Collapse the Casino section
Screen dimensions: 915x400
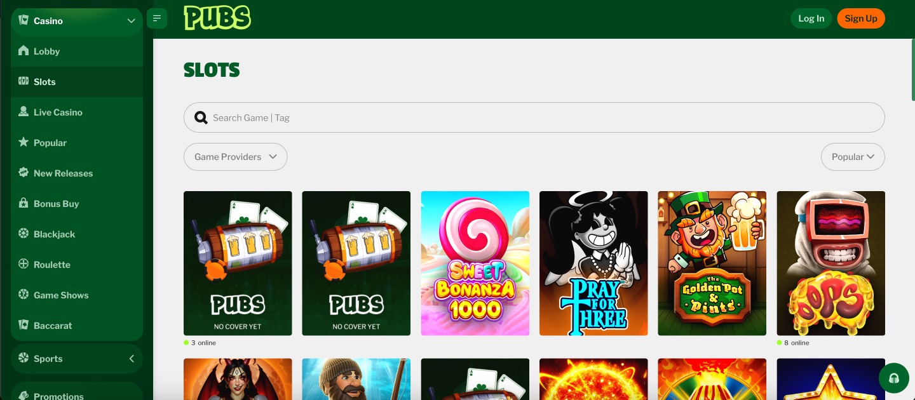coord(131,21)
